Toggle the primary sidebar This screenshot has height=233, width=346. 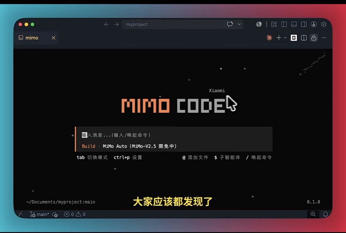click(x=284, y=24)
